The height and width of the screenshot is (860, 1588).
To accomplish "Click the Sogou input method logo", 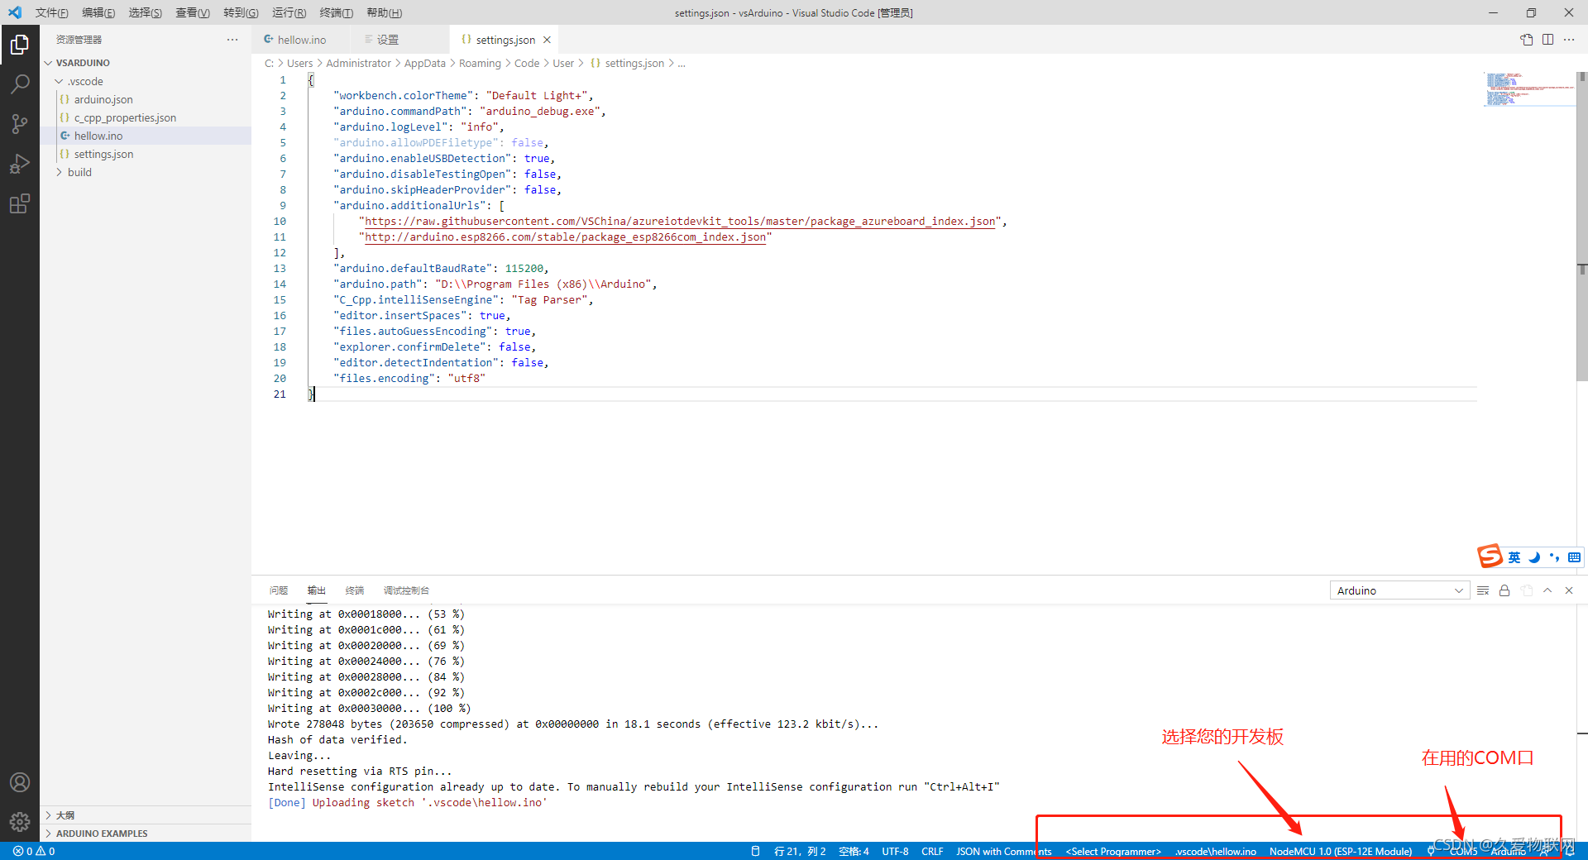I will point(1490,557).
